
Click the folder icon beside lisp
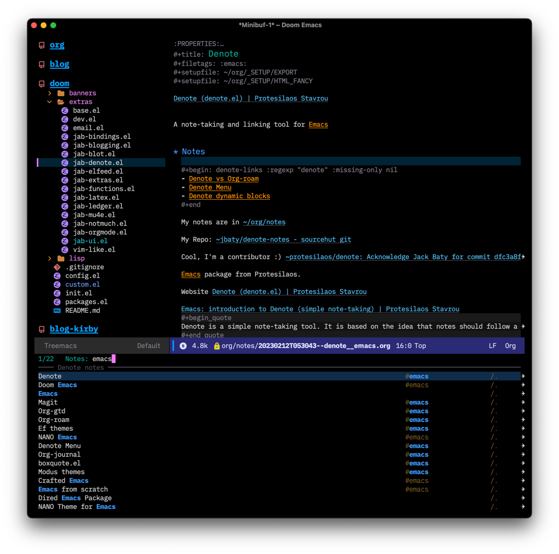[x=60, y=258]
